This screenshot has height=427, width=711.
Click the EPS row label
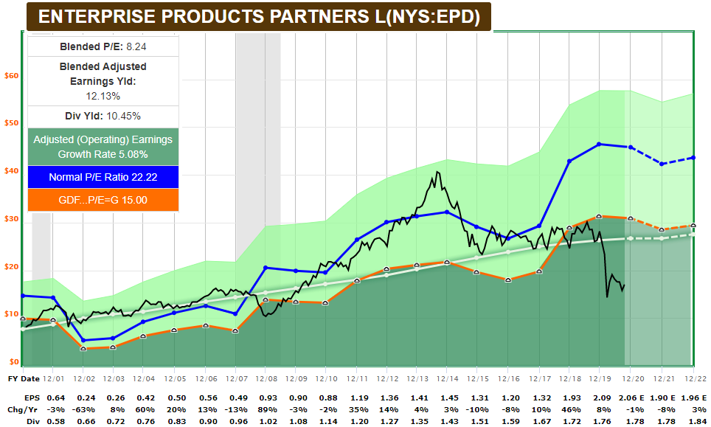(32, 398)
